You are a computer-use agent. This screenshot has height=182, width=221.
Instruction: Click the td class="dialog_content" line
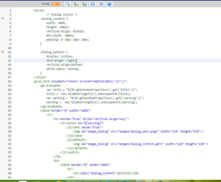click(x=106, y=173)
